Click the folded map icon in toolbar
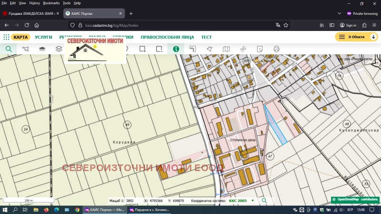The image size is (381, 214). [x=226, y=49]
